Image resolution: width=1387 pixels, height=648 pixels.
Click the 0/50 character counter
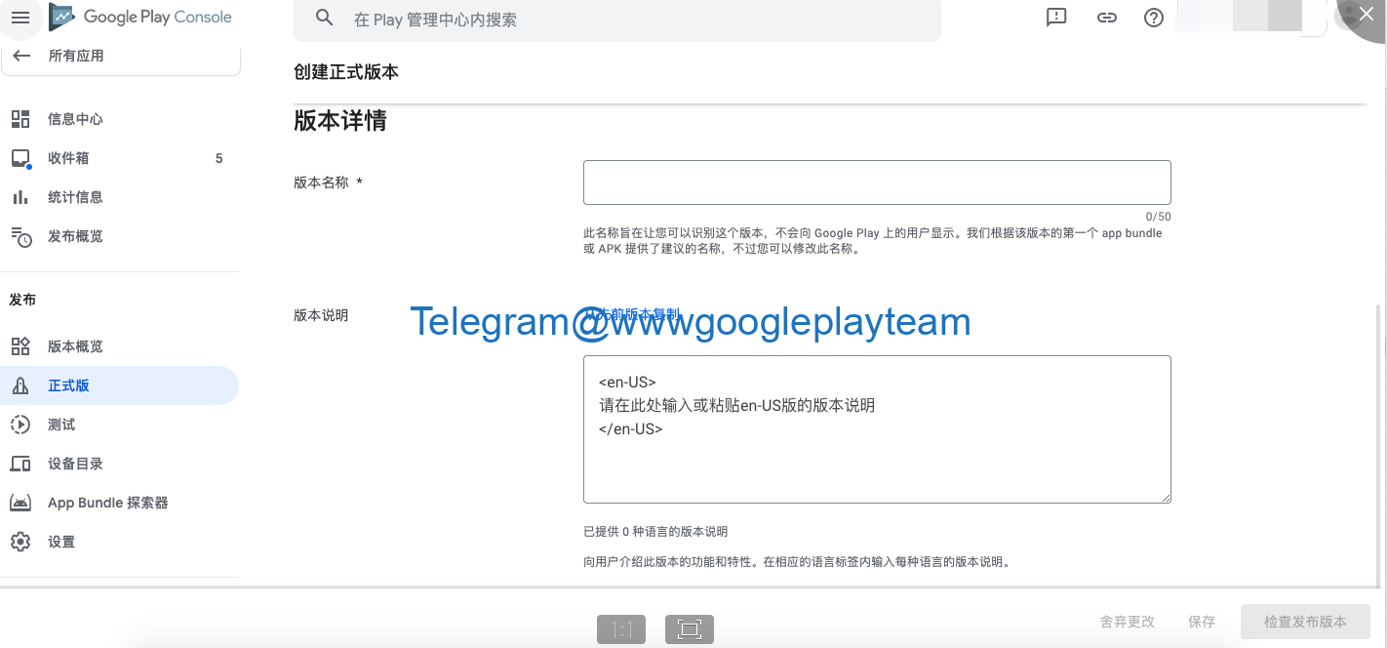[x=1158, y=217]
